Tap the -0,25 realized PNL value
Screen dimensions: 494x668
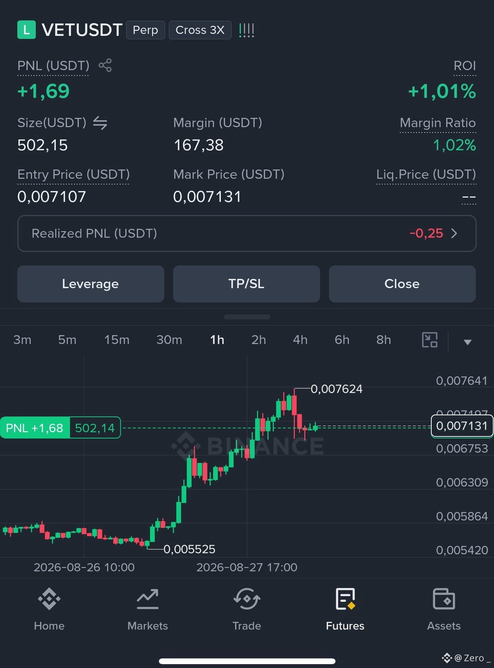(x=426, y=233)
